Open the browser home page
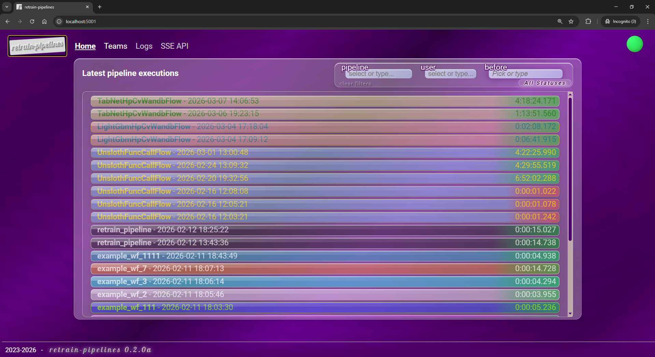The height and width of the screenshot is (357, 655). pyautogui.click(x=44, y=21)
